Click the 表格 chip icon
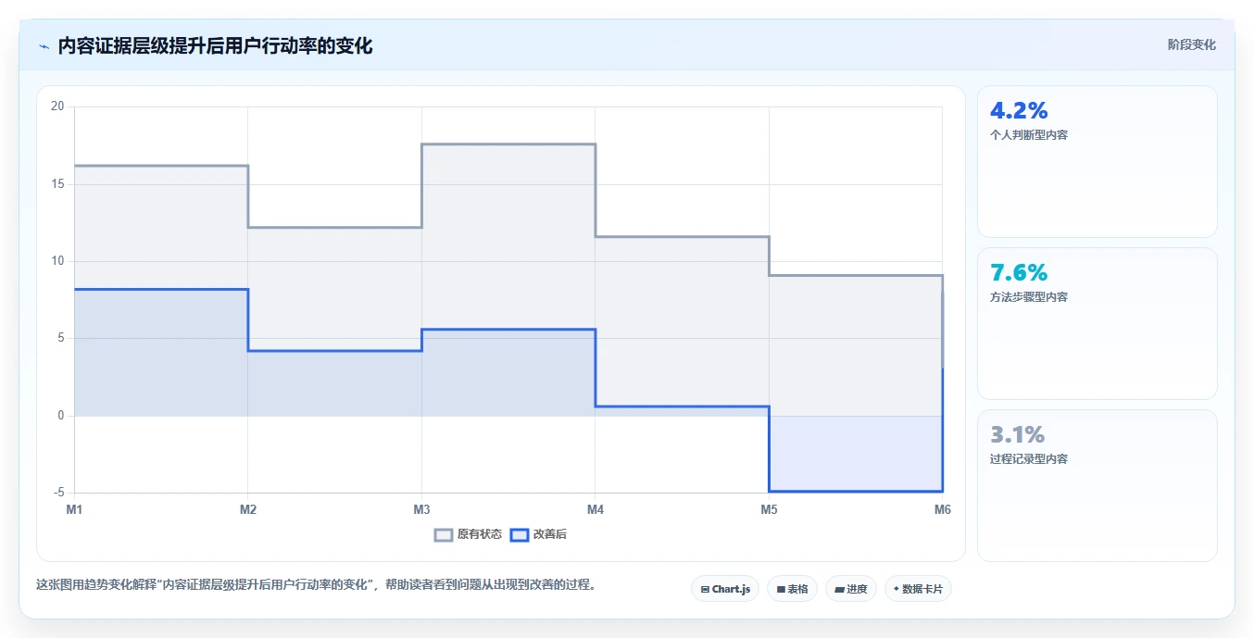This screenshot has height=638, width=1254. (781, 589)
